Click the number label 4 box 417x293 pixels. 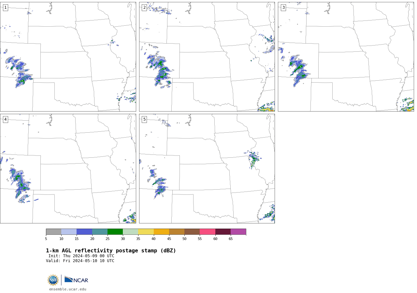pyautogui.click(x=5, y=119)
